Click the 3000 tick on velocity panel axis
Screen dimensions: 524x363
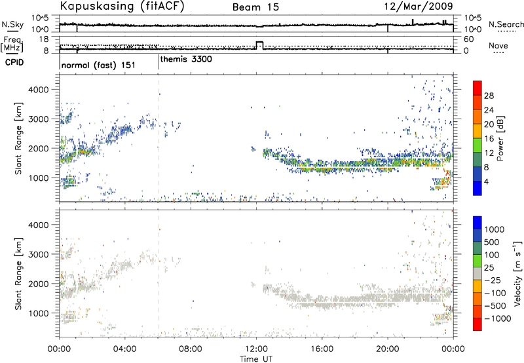coord(39,254)
